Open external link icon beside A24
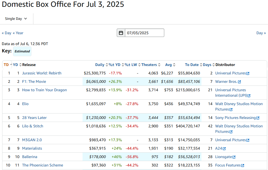Screen dimensions: 268x170 (x=224, y=149)
